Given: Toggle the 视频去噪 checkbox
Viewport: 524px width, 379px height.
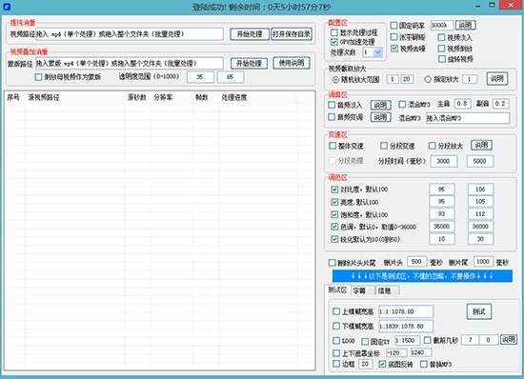Looking at the screenshot, I should [394, 49].
